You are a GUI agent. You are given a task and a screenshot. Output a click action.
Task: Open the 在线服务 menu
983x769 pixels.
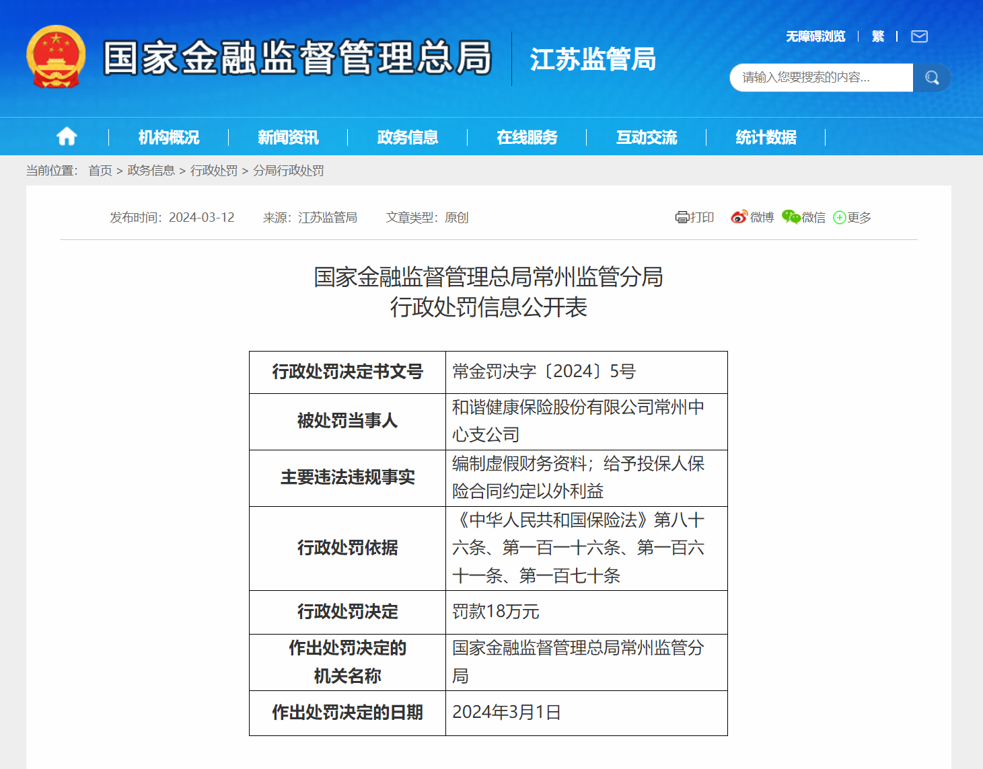(x=527, y=137)
